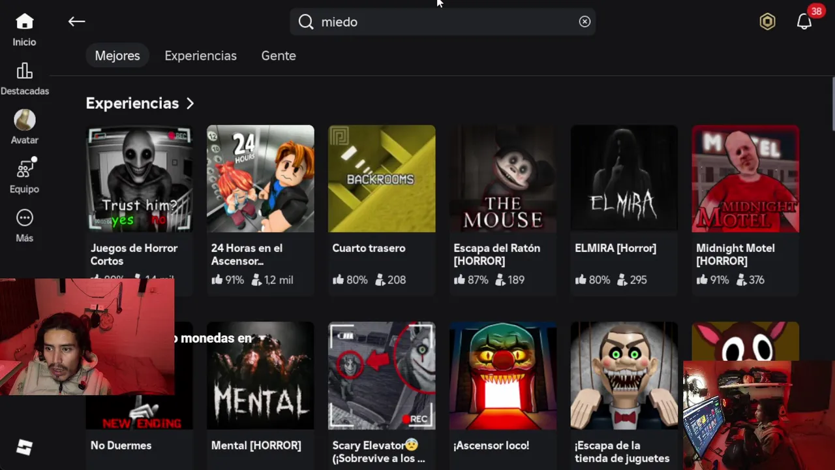The width and height of the screenshot is (835, 470).
Task: Click the search magnifier icon
Action: [306, 22]
